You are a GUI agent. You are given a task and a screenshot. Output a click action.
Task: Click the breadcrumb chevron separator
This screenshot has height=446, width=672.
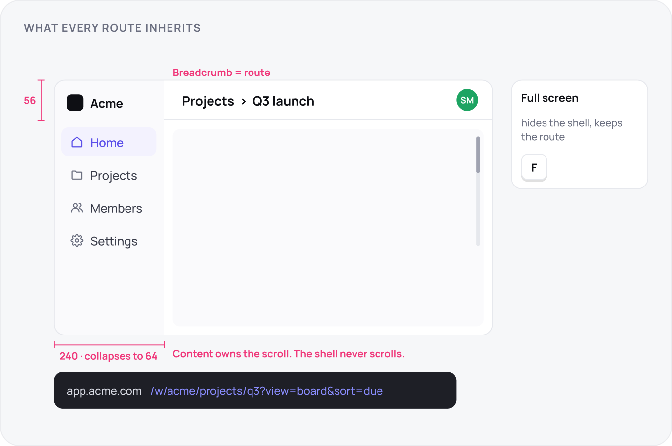coord(243,101)
